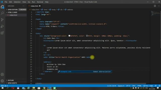Open the Selection menu

click(17, 2)
